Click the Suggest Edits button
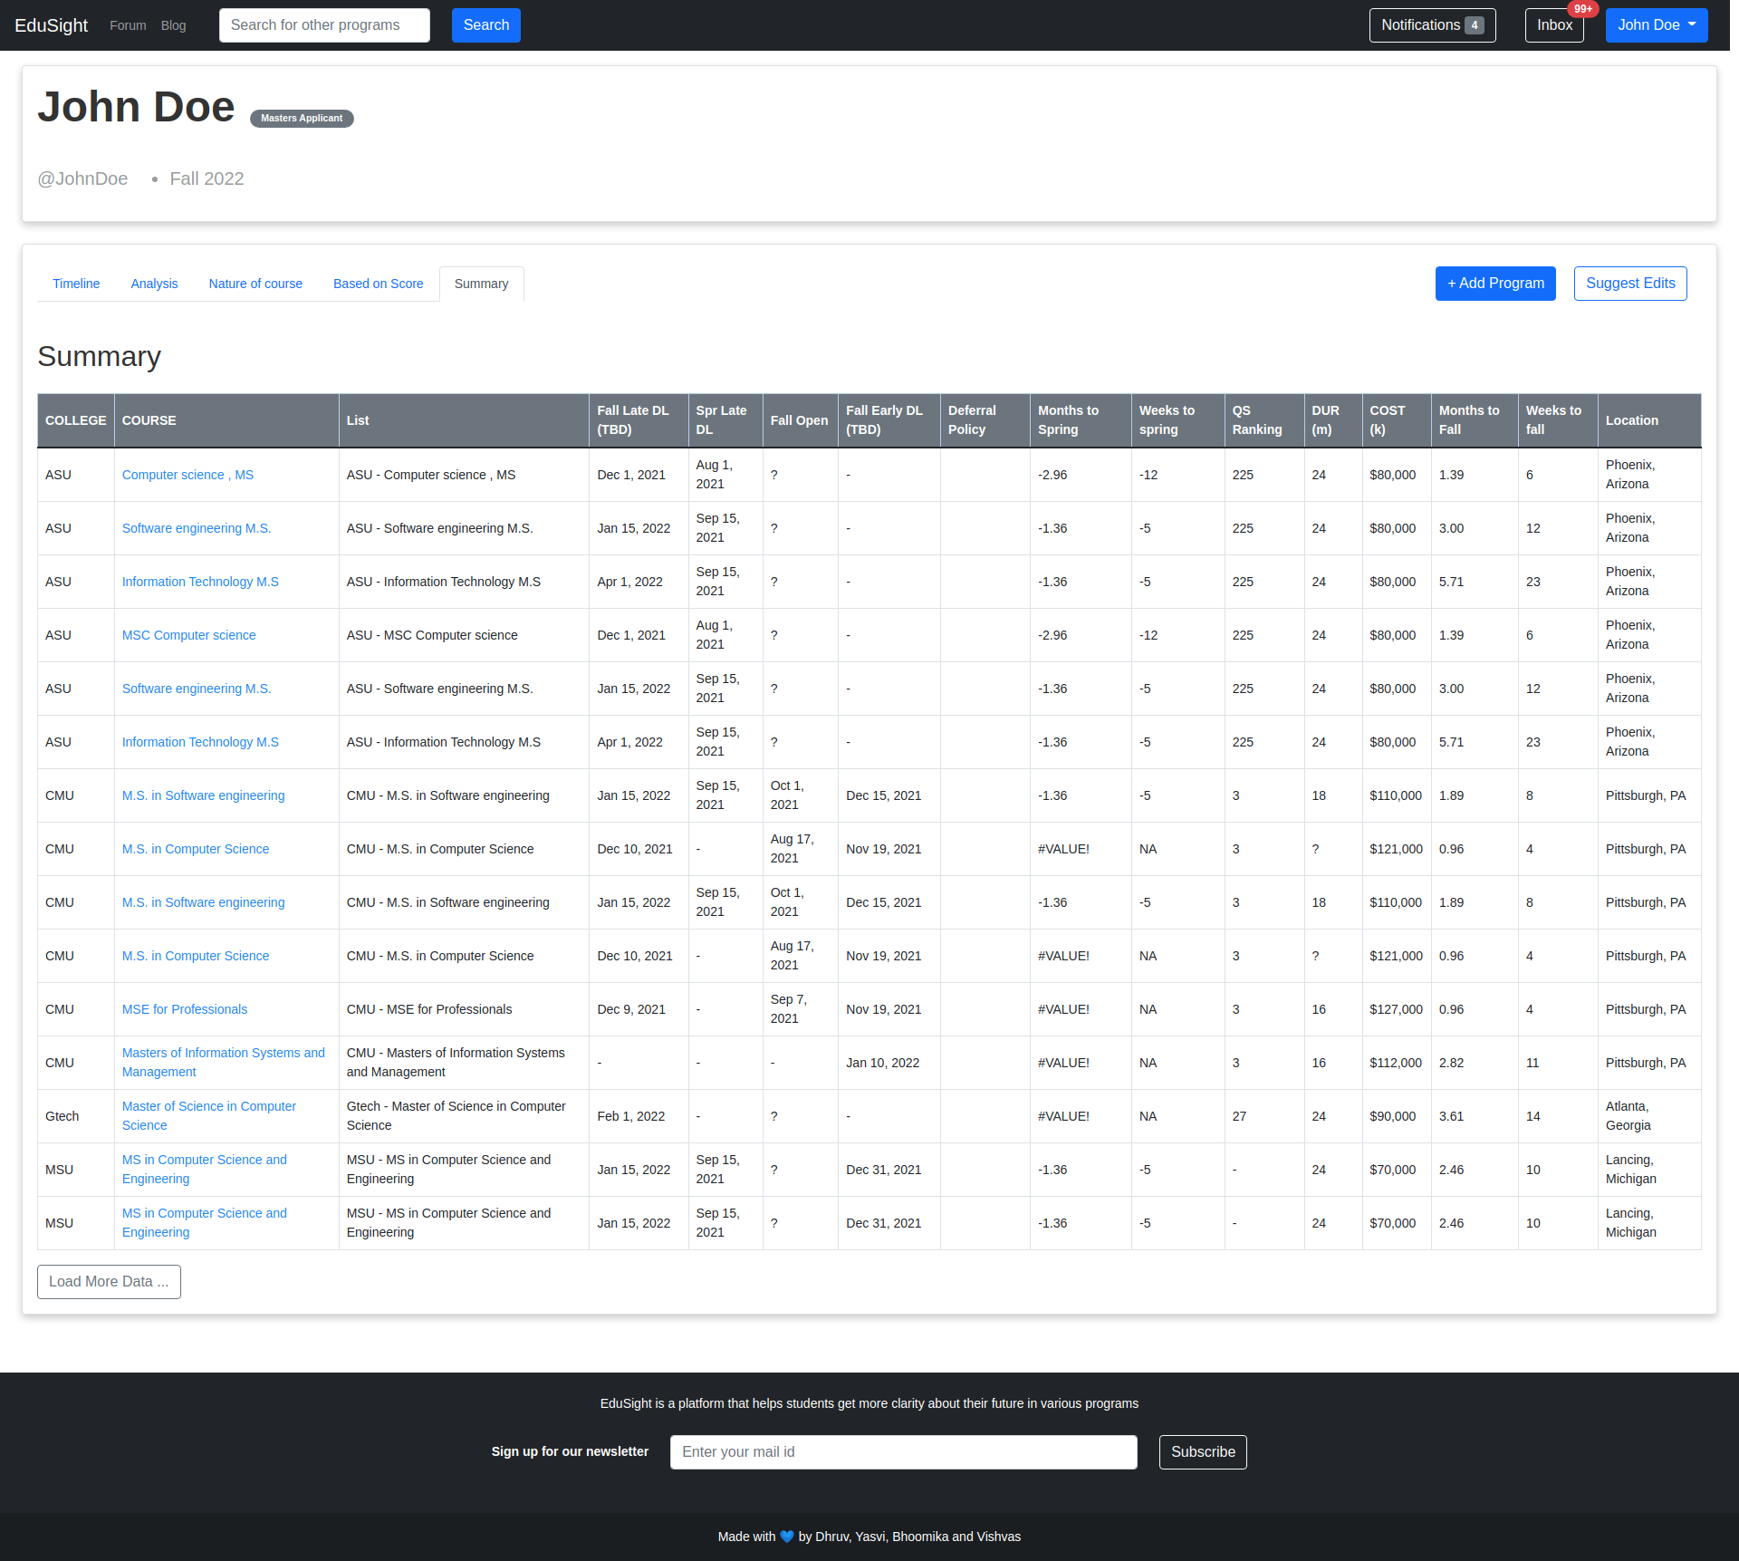The height and width of the screenshot is (1561, 1739). click(1629, 284)
